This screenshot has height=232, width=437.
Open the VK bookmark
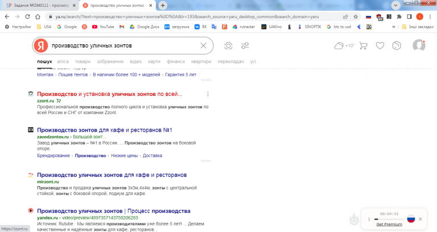click(201, 27)
